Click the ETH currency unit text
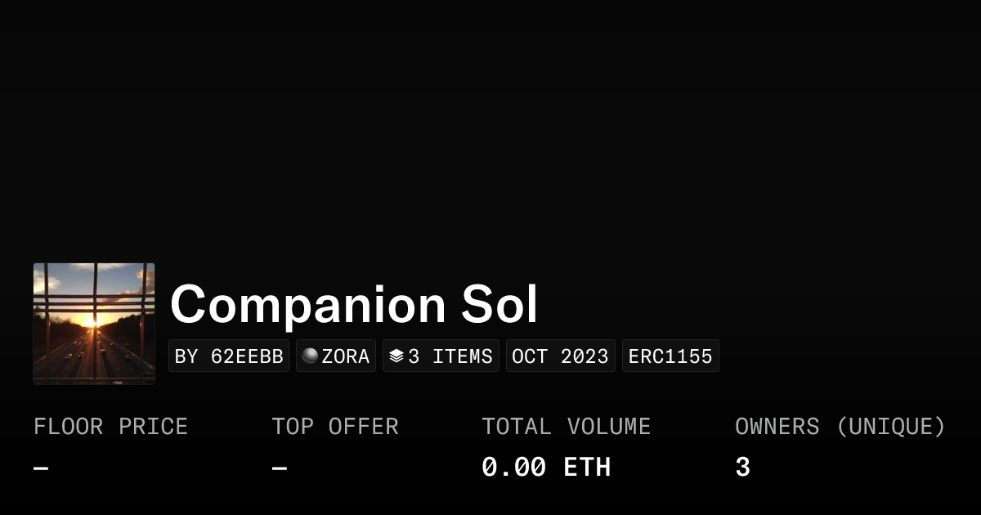This screenshot has height=515, width=981. [587, 468]
